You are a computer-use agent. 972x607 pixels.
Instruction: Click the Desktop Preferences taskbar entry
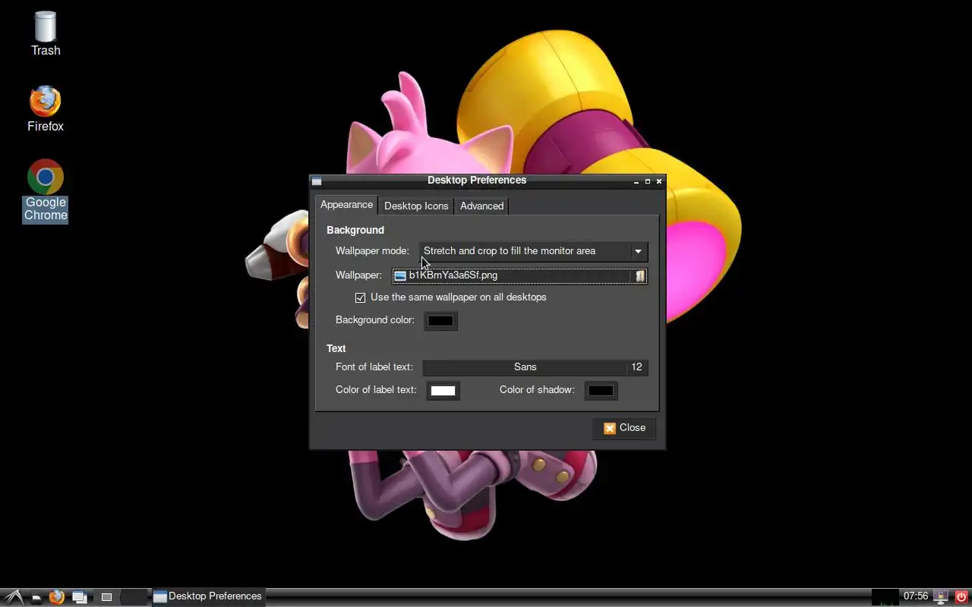point(208,596)
